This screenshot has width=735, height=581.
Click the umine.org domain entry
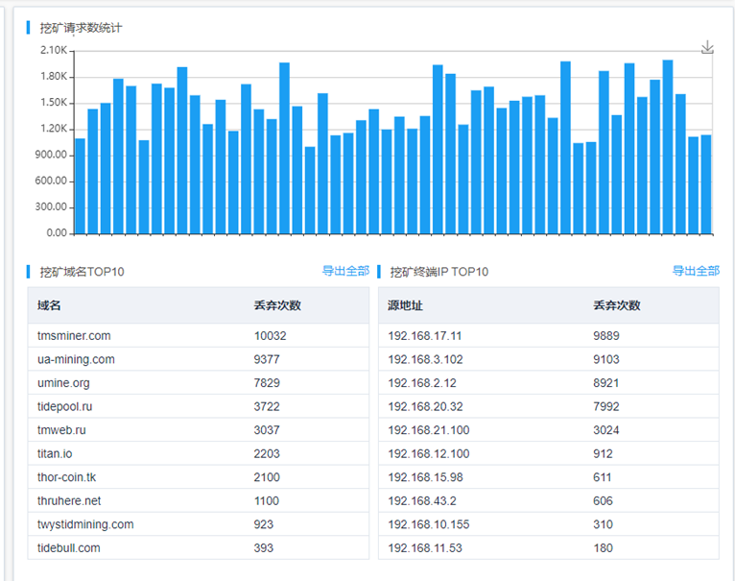click(63, 383)
